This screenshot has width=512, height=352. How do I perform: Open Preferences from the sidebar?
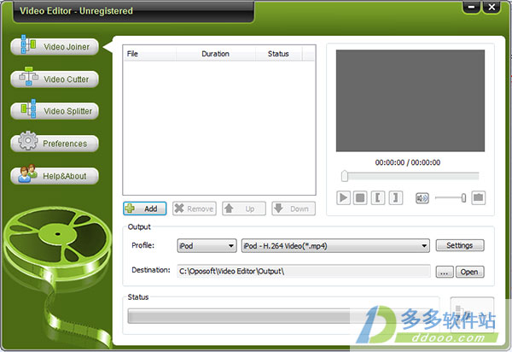(x=55, y=144)
